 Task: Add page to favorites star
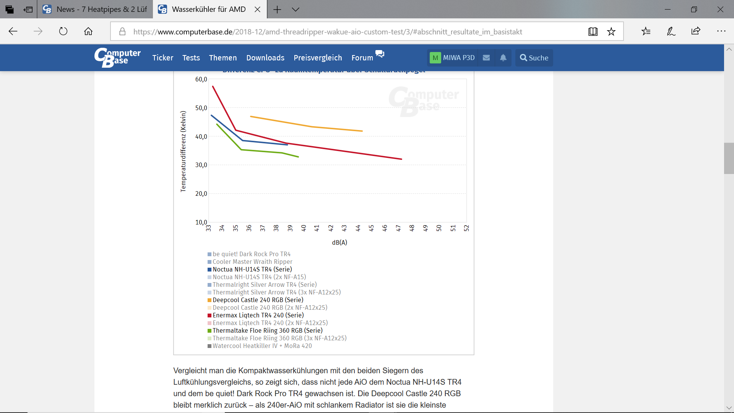click(611, 32)
